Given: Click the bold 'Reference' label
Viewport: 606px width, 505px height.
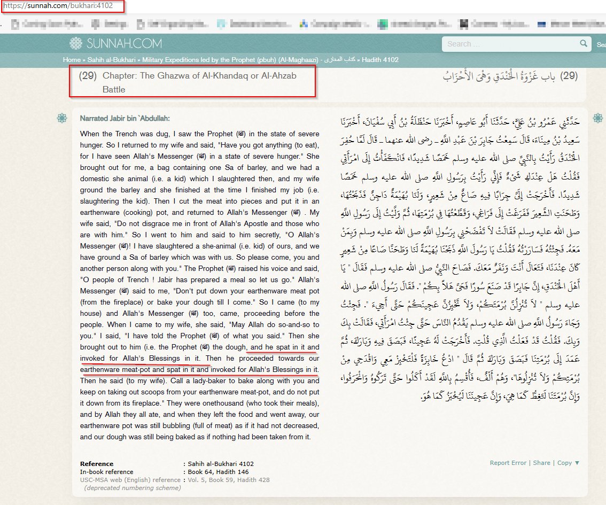Looking at the screenshot, I should 97,464.
